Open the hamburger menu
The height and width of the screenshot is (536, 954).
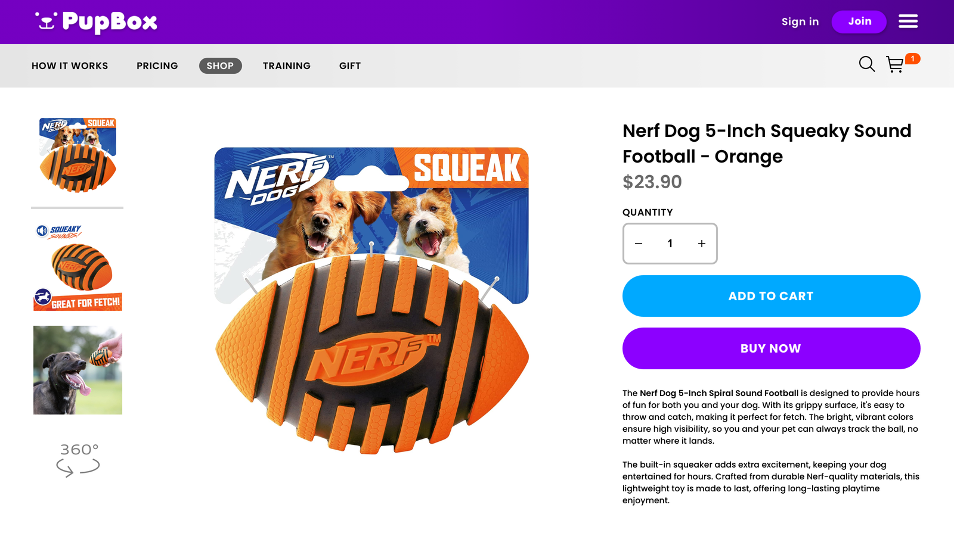tap(908, 21)
